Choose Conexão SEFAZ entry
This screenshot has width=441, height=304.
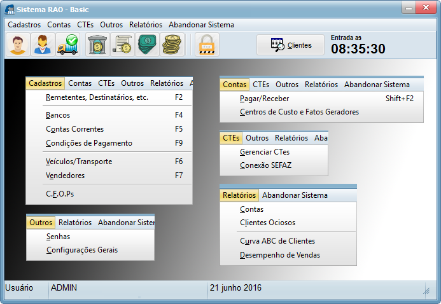pos(274,165)
